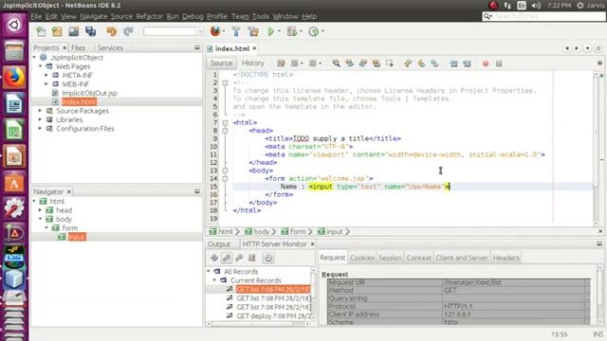Click the Save All toolbar icon
Viewport: 607px width, 341px height.
(x=91, y=31)
